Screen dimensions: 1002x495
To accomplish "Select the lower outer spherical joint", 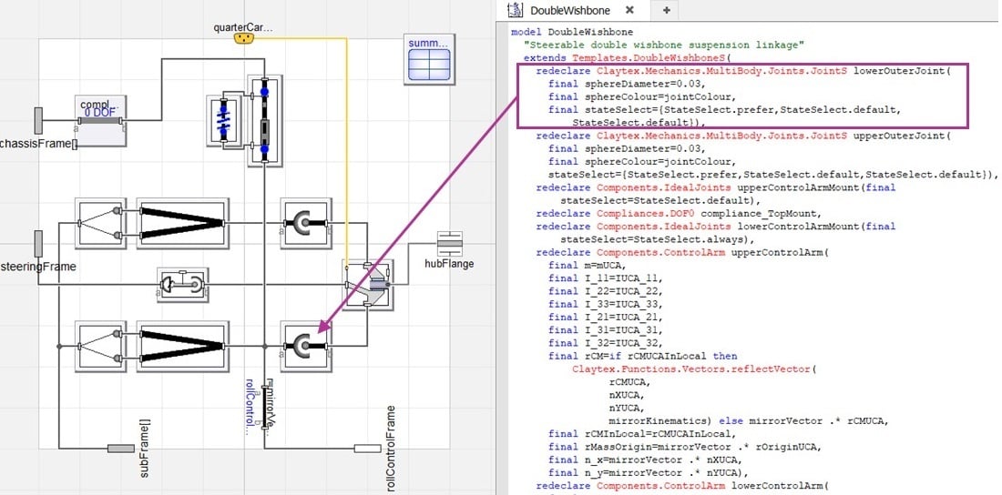I will (305, 346).
